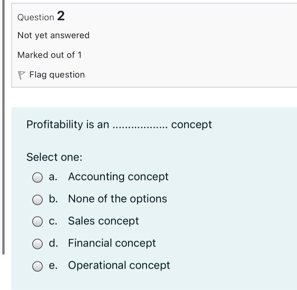
Task: Click the large number 2 in the question header
Action: (x=61, y=16)
